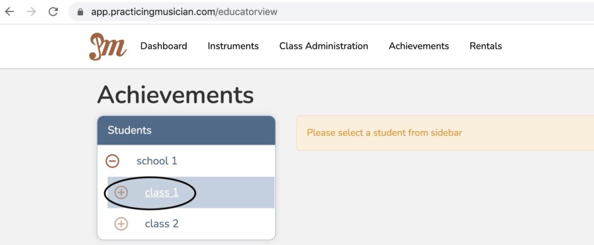
Task: Click the class 1 link
Action: [x=162, y=192]
